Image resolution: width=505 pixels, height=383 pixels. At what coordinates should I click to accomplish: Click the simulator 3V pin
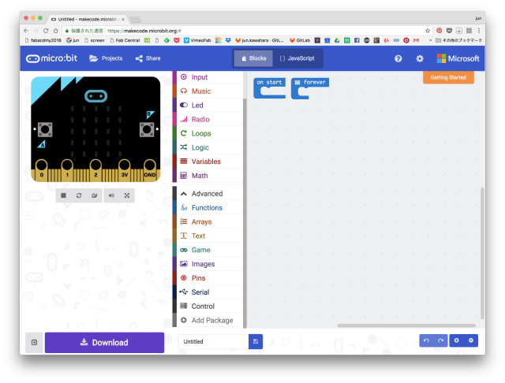point(125,169)
